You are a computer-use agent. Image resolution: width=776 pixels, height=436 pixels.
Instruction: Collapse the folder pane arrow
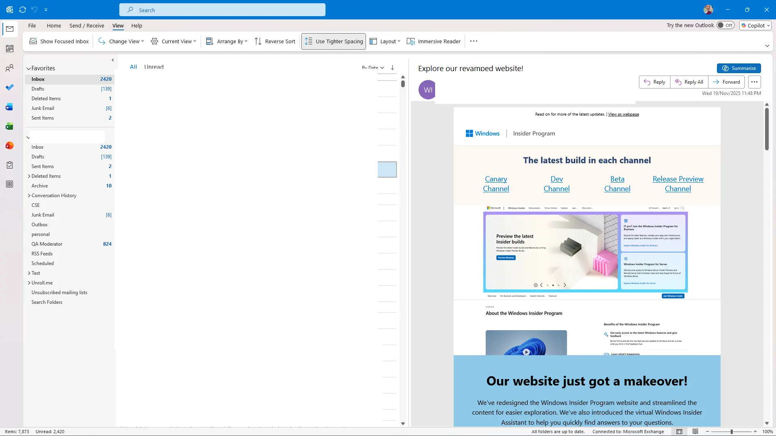point(113,60)
